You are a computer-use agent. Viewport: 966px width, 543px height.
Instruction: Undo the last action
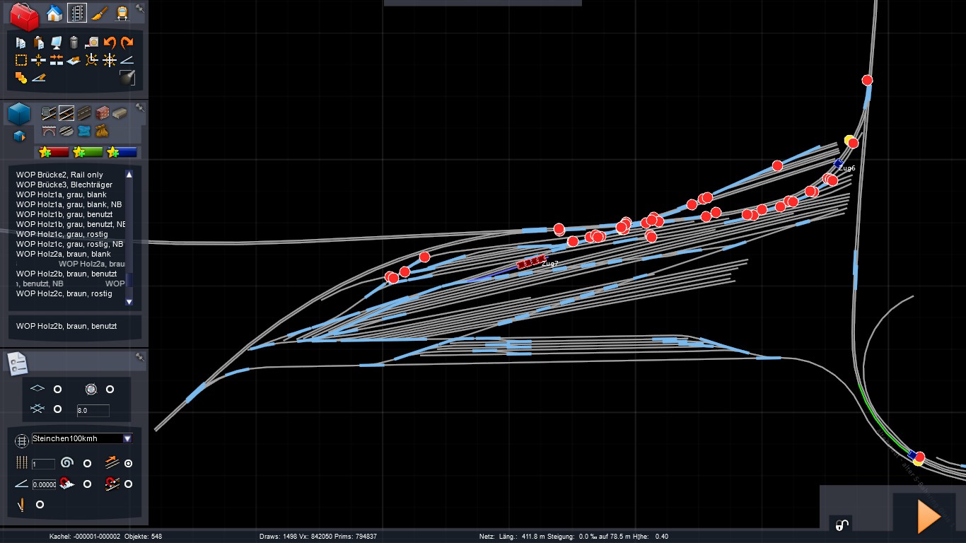click(110, 43)
